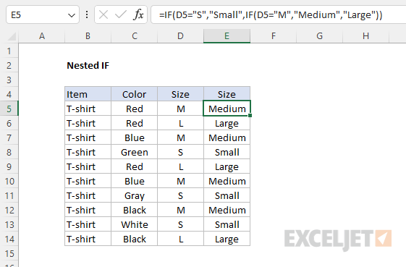Select column D header
The width and height of the screenshot is (406, 267).
point(180,36)
